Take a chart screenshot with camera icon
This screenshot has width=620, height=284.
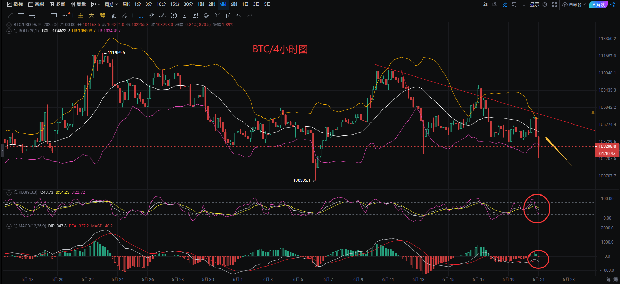[x=495, y=4]
